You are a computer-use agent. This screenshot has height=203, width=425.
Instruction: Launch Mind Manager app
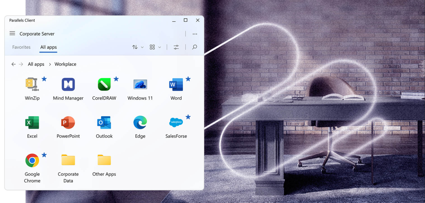pyautogui.click(x=68, y=84)
